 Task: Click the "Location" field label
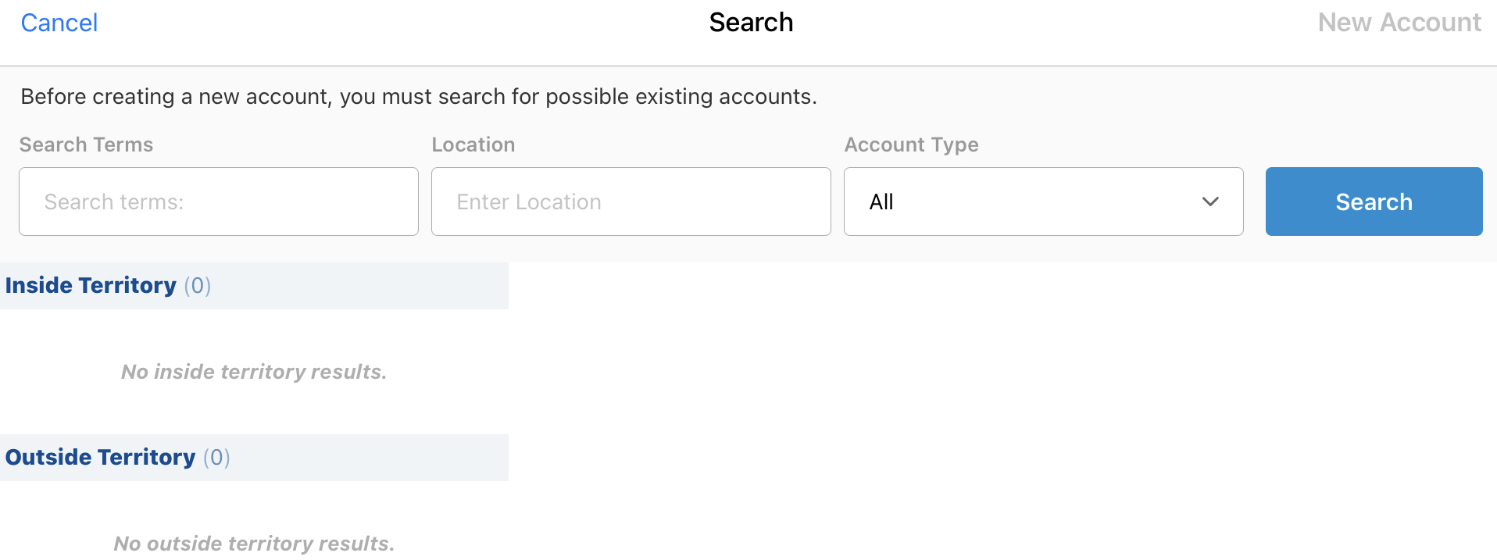tap(473, 144)
